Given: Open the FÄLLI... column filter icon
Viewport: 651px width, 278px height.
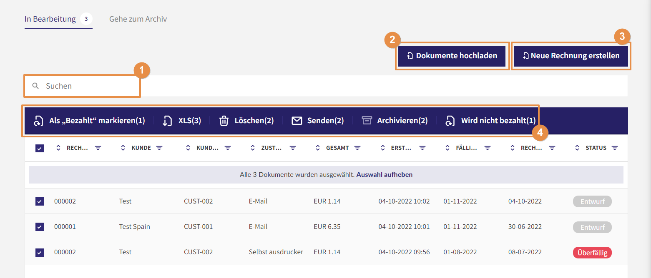Looking at the screenshot, I should coord(487,148).
